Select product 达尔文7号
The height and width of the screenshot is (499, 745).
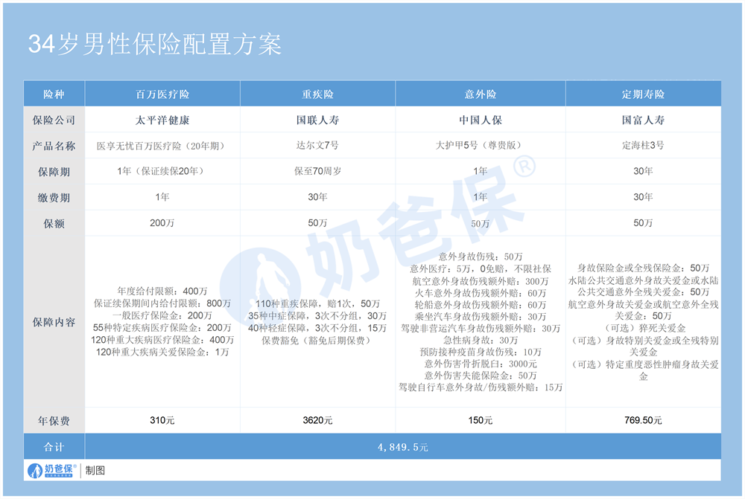click(318, 145)
